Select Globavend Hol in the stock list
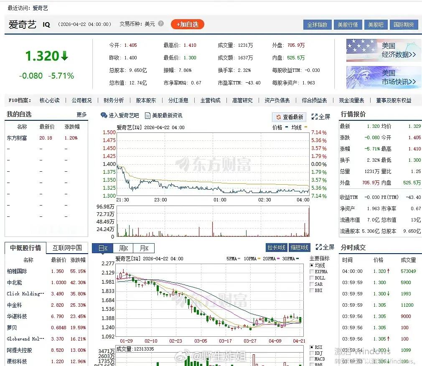 [x=25, y=339]
